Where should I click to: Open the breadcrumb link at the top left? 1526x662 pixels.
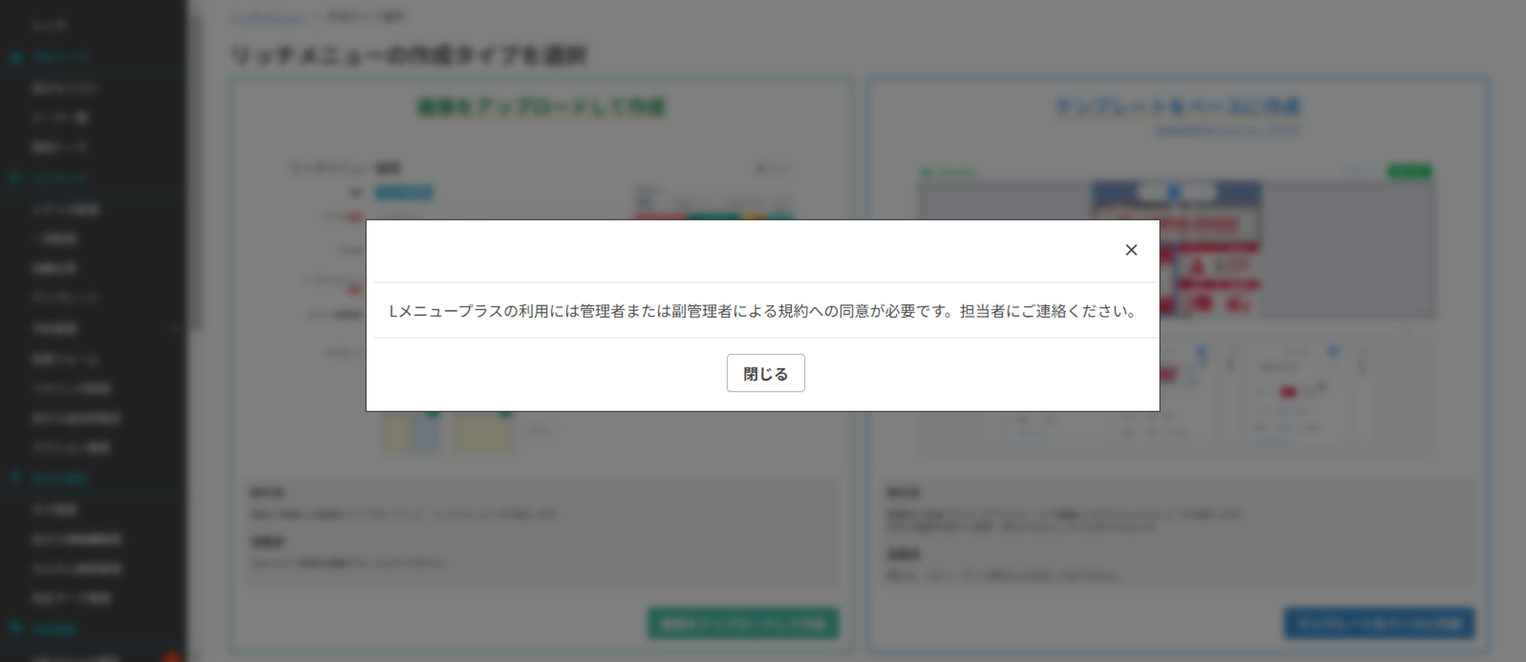tap(268, 16)
